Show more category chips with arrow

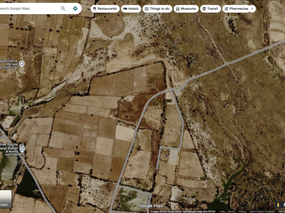(x=252, y=9)
